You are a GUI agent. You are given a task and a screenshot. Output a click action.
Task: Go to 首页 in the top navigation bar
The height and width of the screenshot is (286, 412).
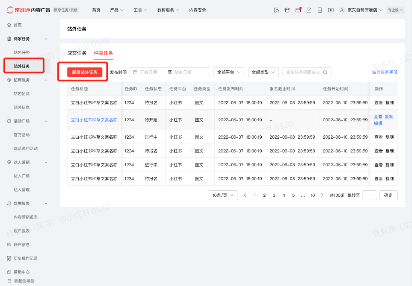96,10
